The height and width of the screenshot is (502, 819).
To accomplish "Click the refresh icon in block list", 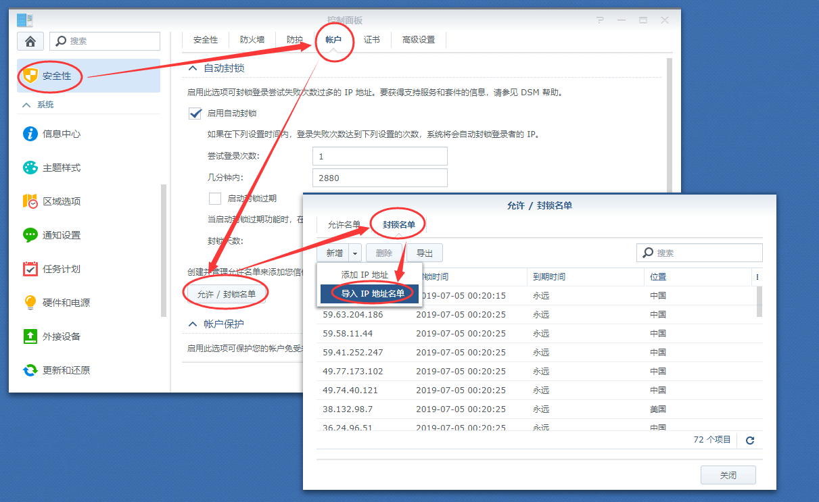I will 749,440.
